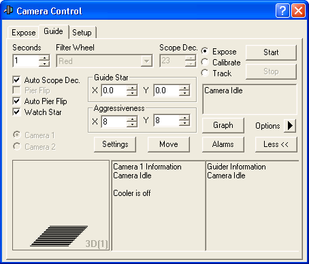Toggle Auto Scope Dec. checkbox
Image resolution: width=309 pixels, height=264 pixels.
pos(16,80)
